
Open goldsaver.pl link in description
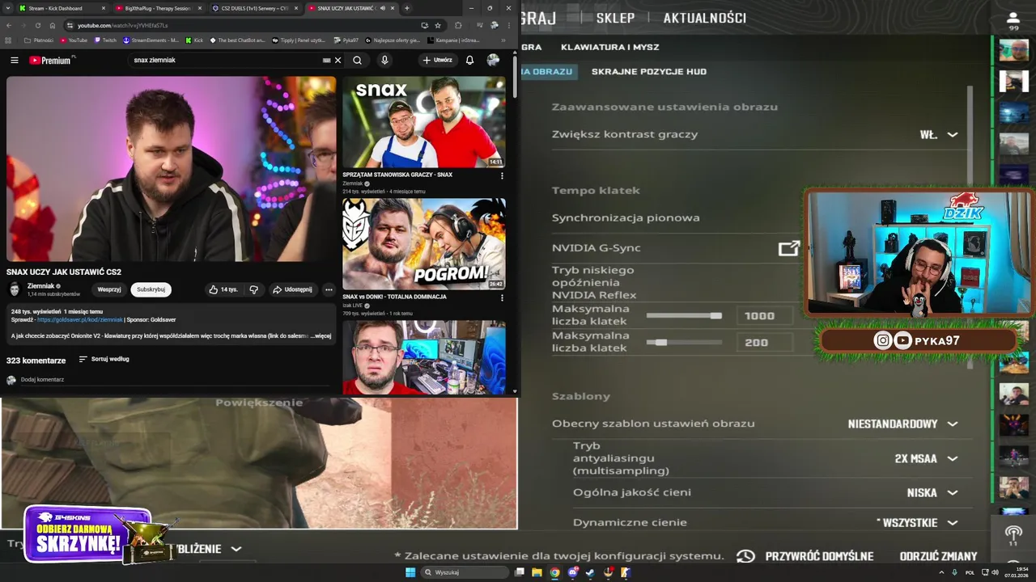(x=80, y=320)
